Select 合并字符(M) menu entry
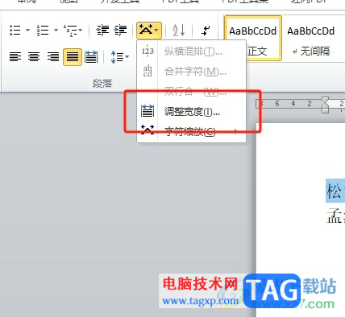This screenshot has height=317, width=345. pyautogui.click(x=191, y=72)
